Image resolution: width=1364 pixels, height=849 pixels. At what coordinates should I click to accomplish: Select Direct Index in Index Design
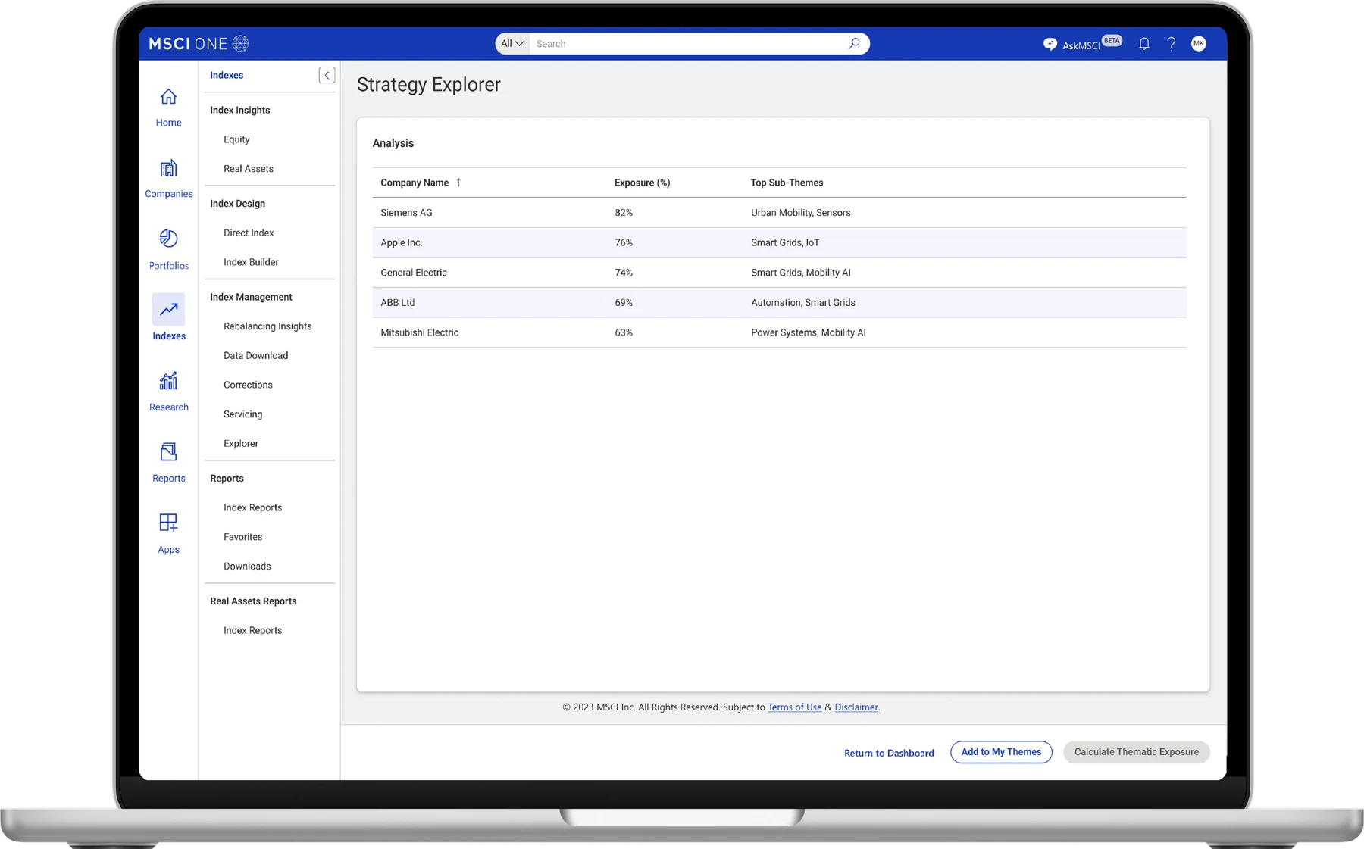point(249,233)
